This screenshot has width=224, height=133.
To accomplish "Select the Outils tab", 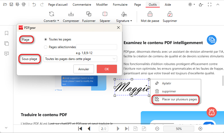I will [x=153, y=5].
